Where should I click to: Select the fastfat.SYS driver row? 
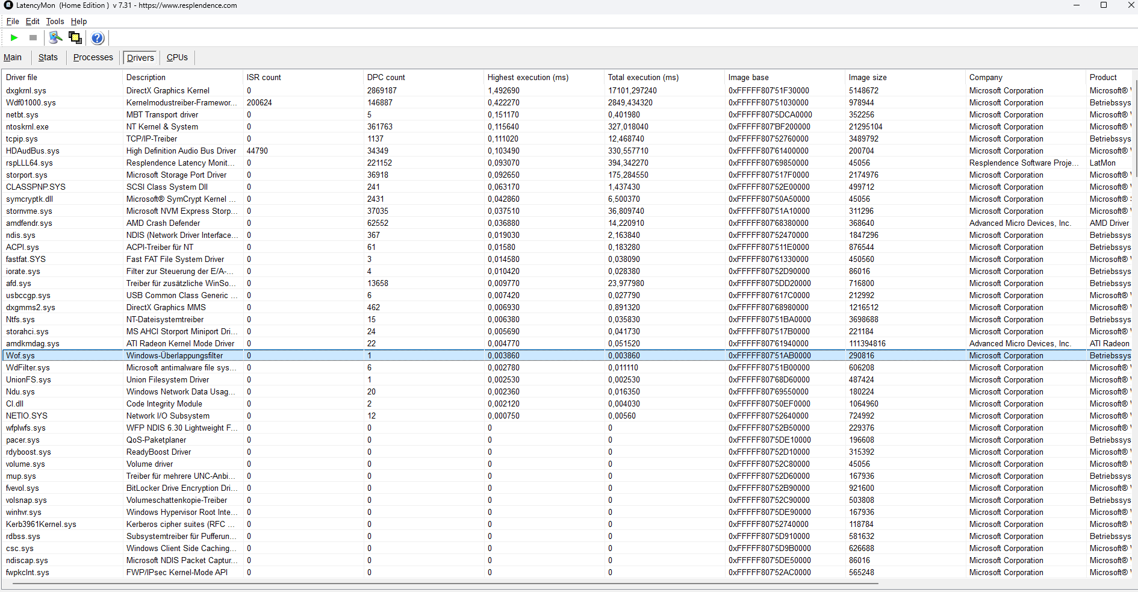[x=567, y=260]
